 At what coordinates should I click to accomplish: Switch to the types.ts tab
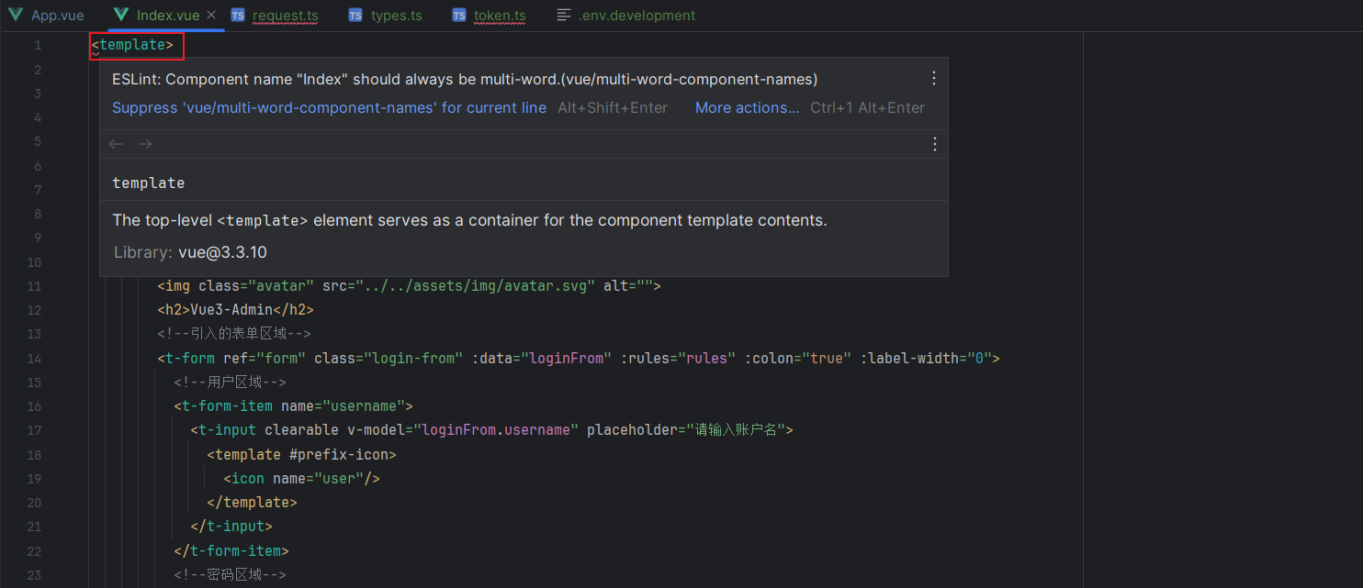397,16
